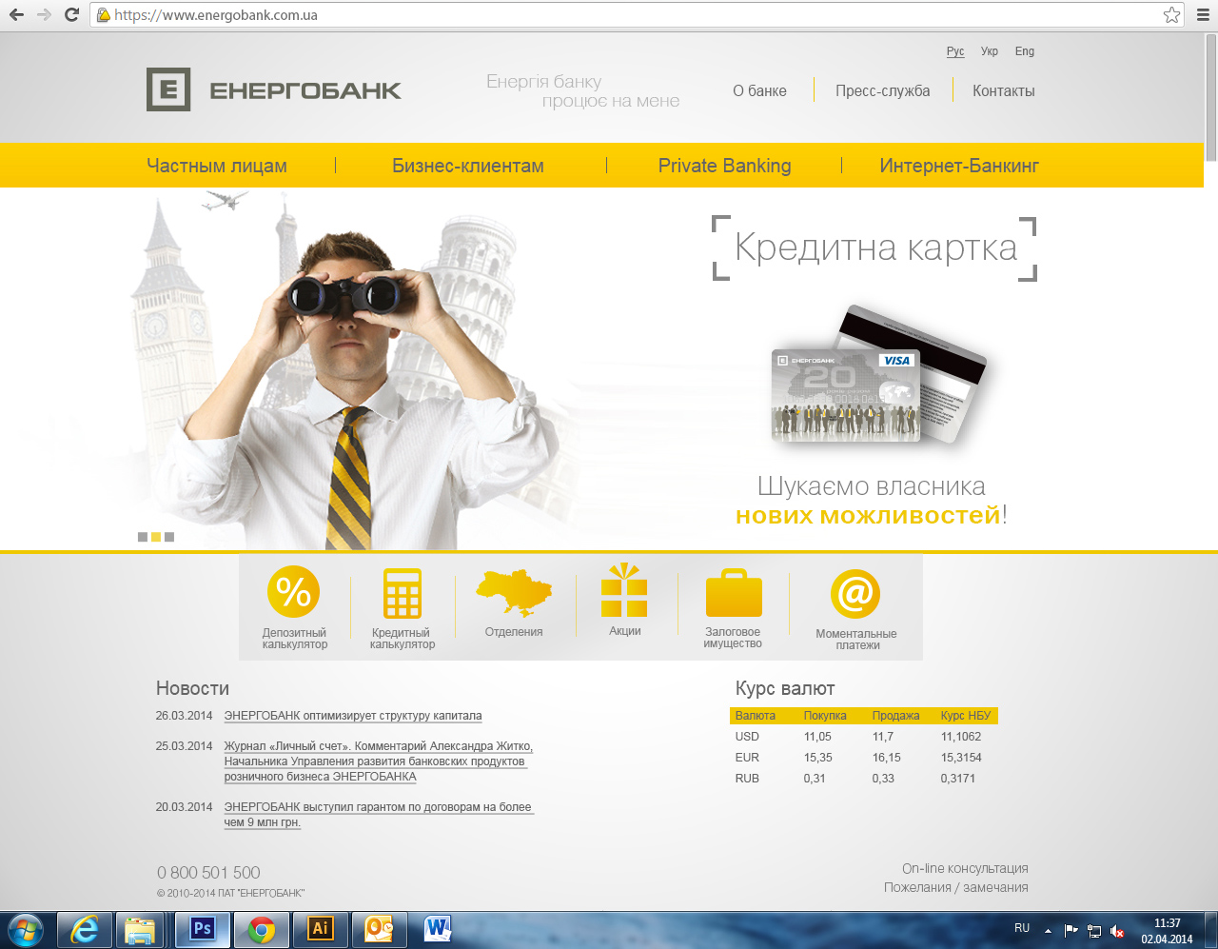Click the Курс валют heading
The image size is (1218, 949).
(785, 688)
